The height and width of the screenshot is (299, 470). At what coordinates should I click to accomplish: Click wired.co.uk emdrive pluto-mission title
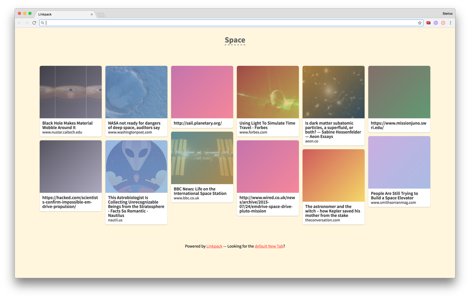(x=268, y=204)
